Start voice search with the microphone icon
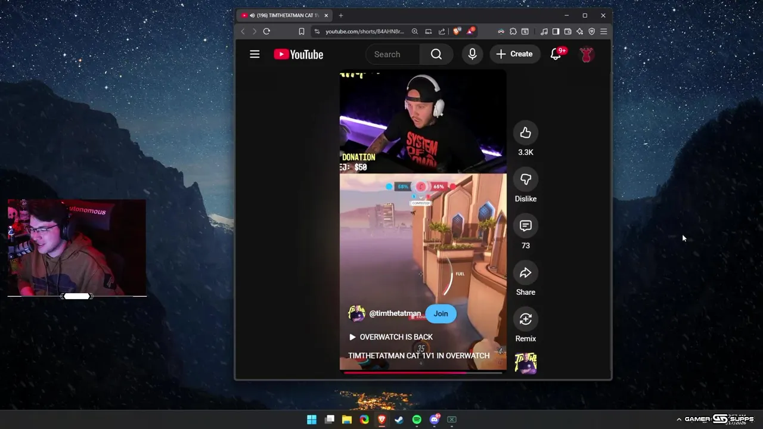The width and height of the screenshot is (763, 429). click(472, 54)
